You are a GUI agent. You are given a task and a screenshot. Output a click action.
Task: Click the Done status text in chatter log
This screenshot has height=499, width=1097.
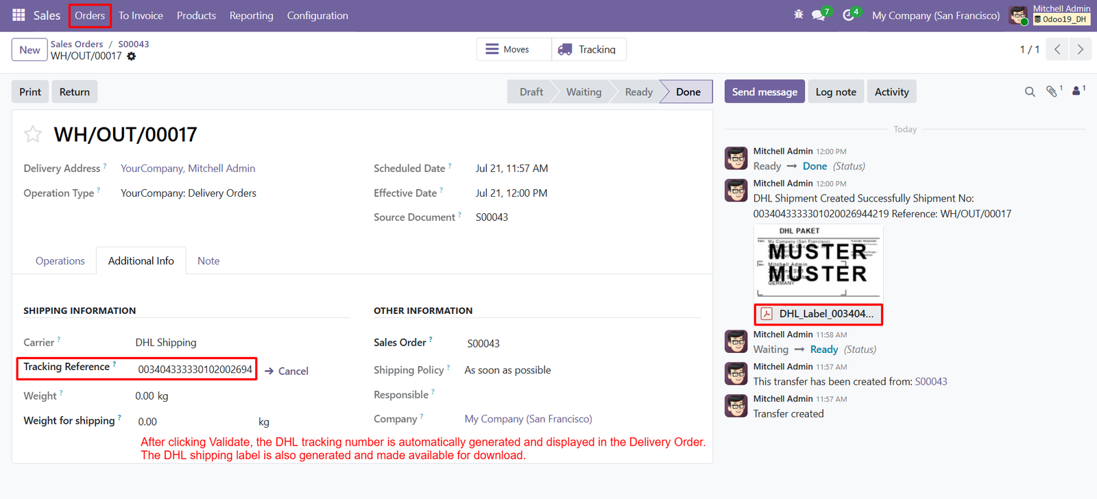(815, 166)
